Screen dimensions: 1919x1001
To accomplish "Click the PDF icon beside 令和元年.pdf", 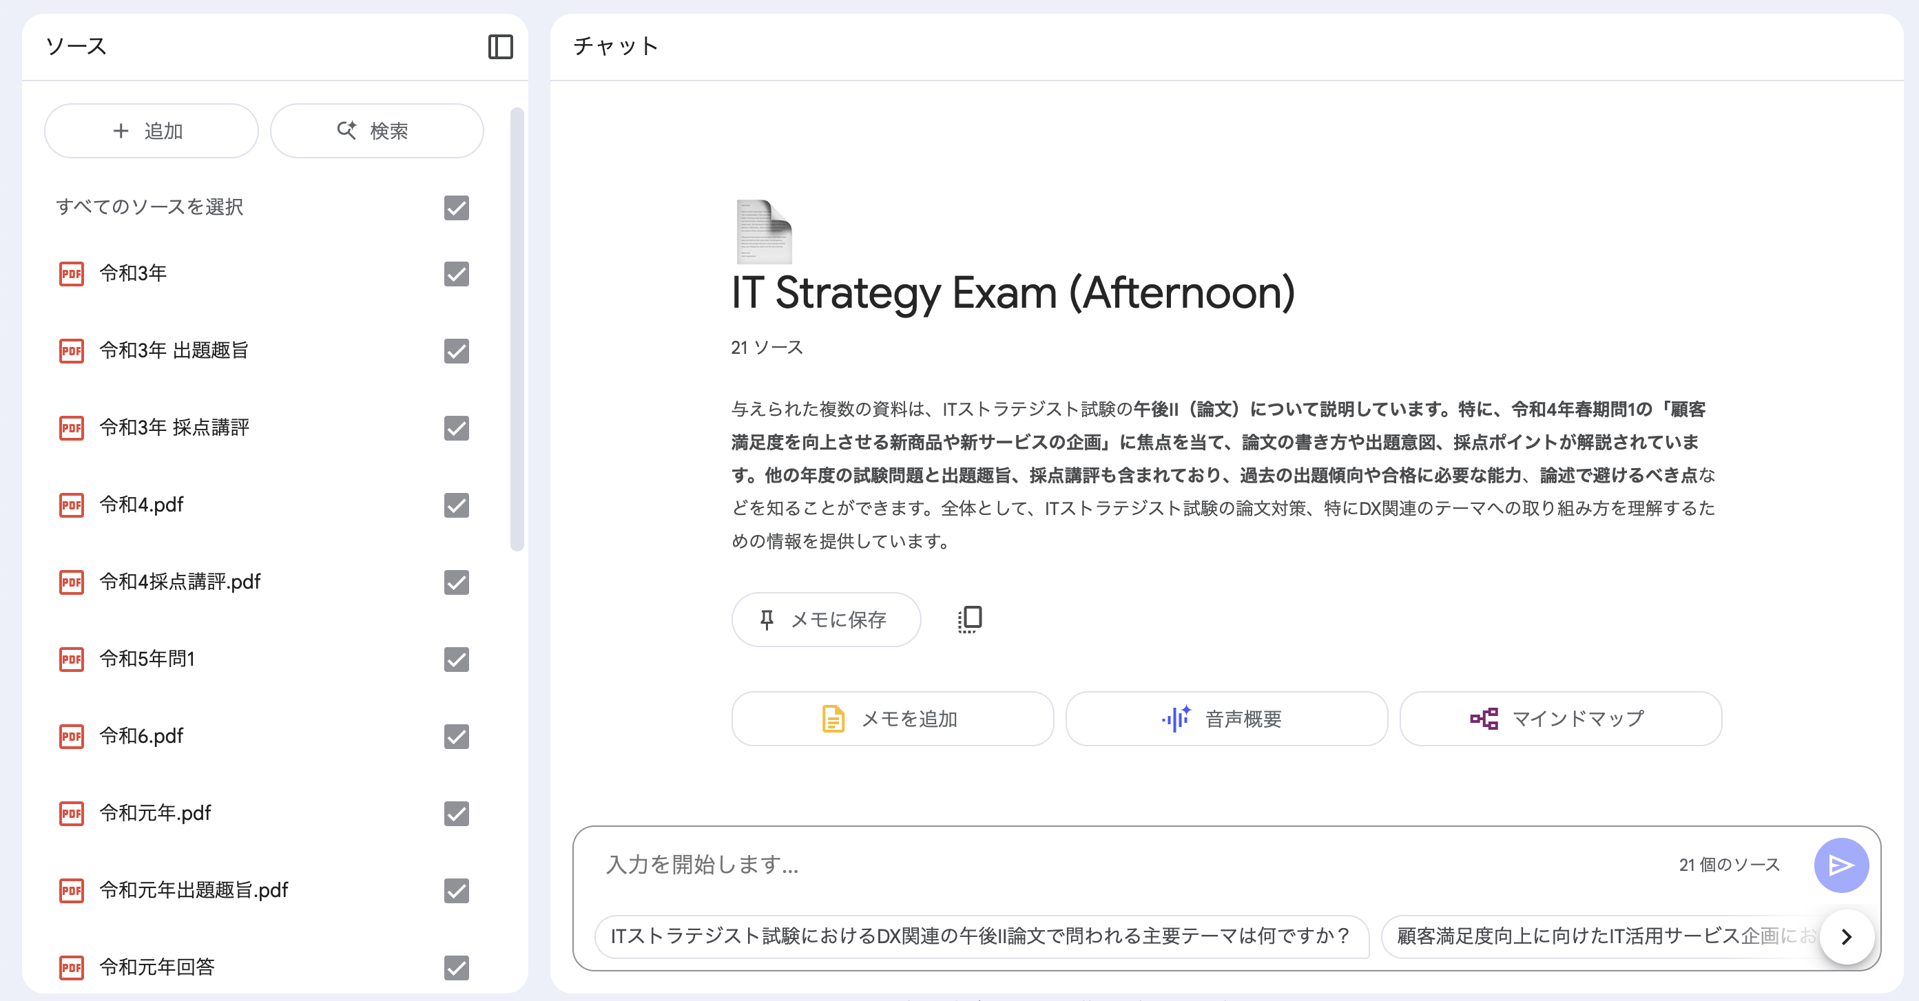I will point(72,813).
